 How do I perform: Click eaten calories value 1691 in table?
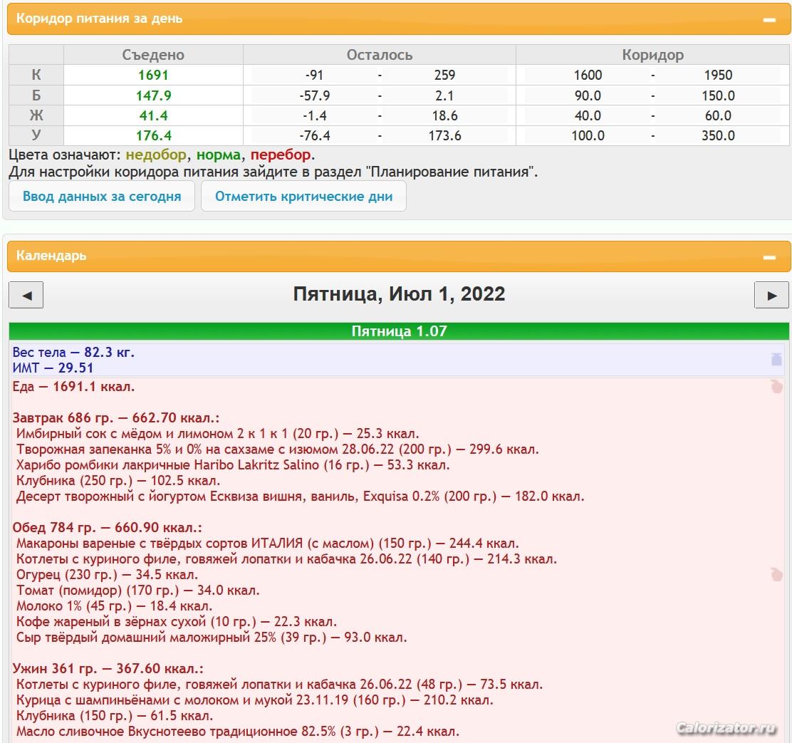click(x=153, y=75)
